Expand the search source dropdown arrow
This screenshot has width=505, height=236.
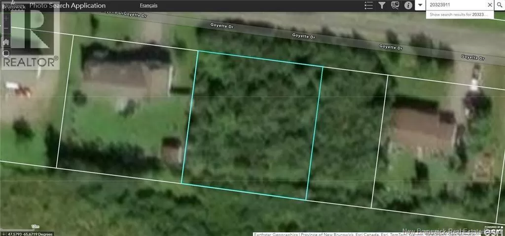pyautogui.click(x=420, y=5)
